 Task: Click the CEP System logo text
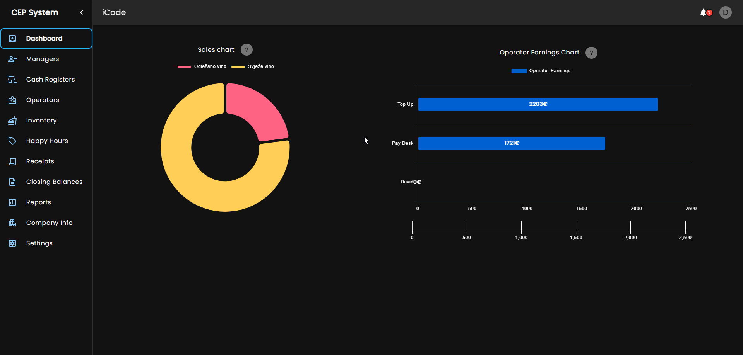pos(35,12)
